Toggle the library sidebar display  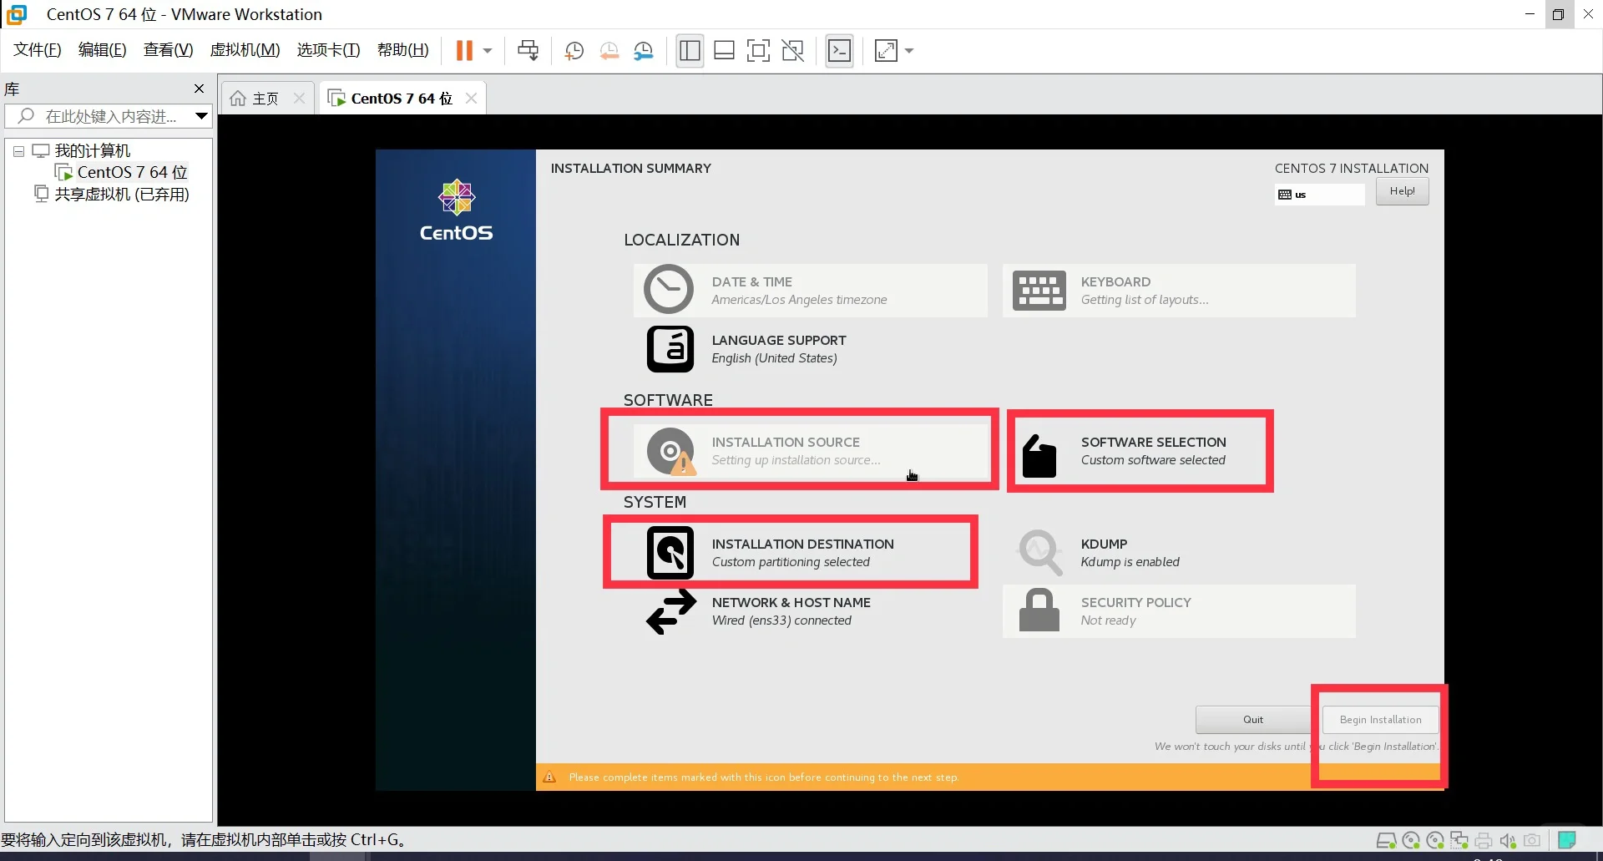tap(690, 51)
